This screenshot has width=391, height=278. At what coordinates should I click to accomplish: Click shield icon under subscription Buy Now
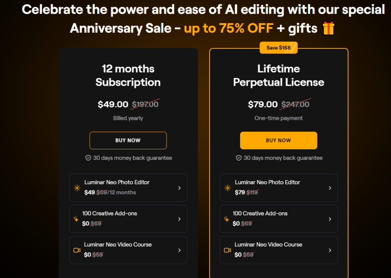coord(88,158)
